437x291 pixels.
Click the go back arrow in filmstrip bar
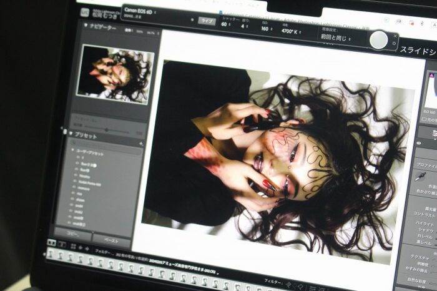pyautogui.click(x=81, y=247)
